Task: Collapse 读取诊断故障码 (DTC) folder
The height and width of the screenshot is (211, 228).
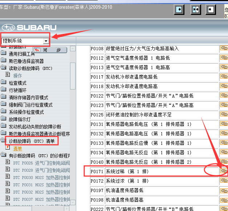Action: (x=30, y=68)
